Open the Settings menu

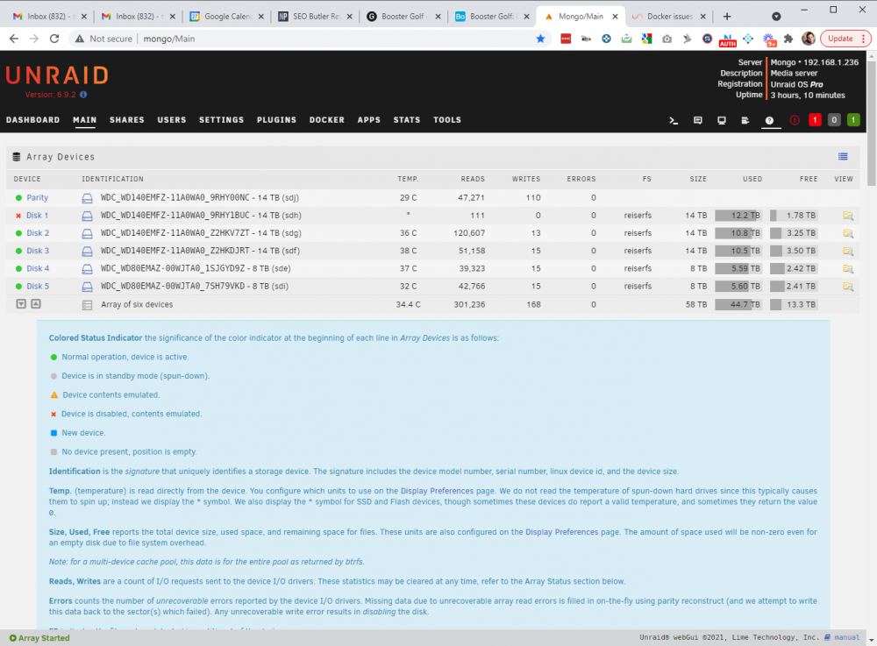click(222, 119)
